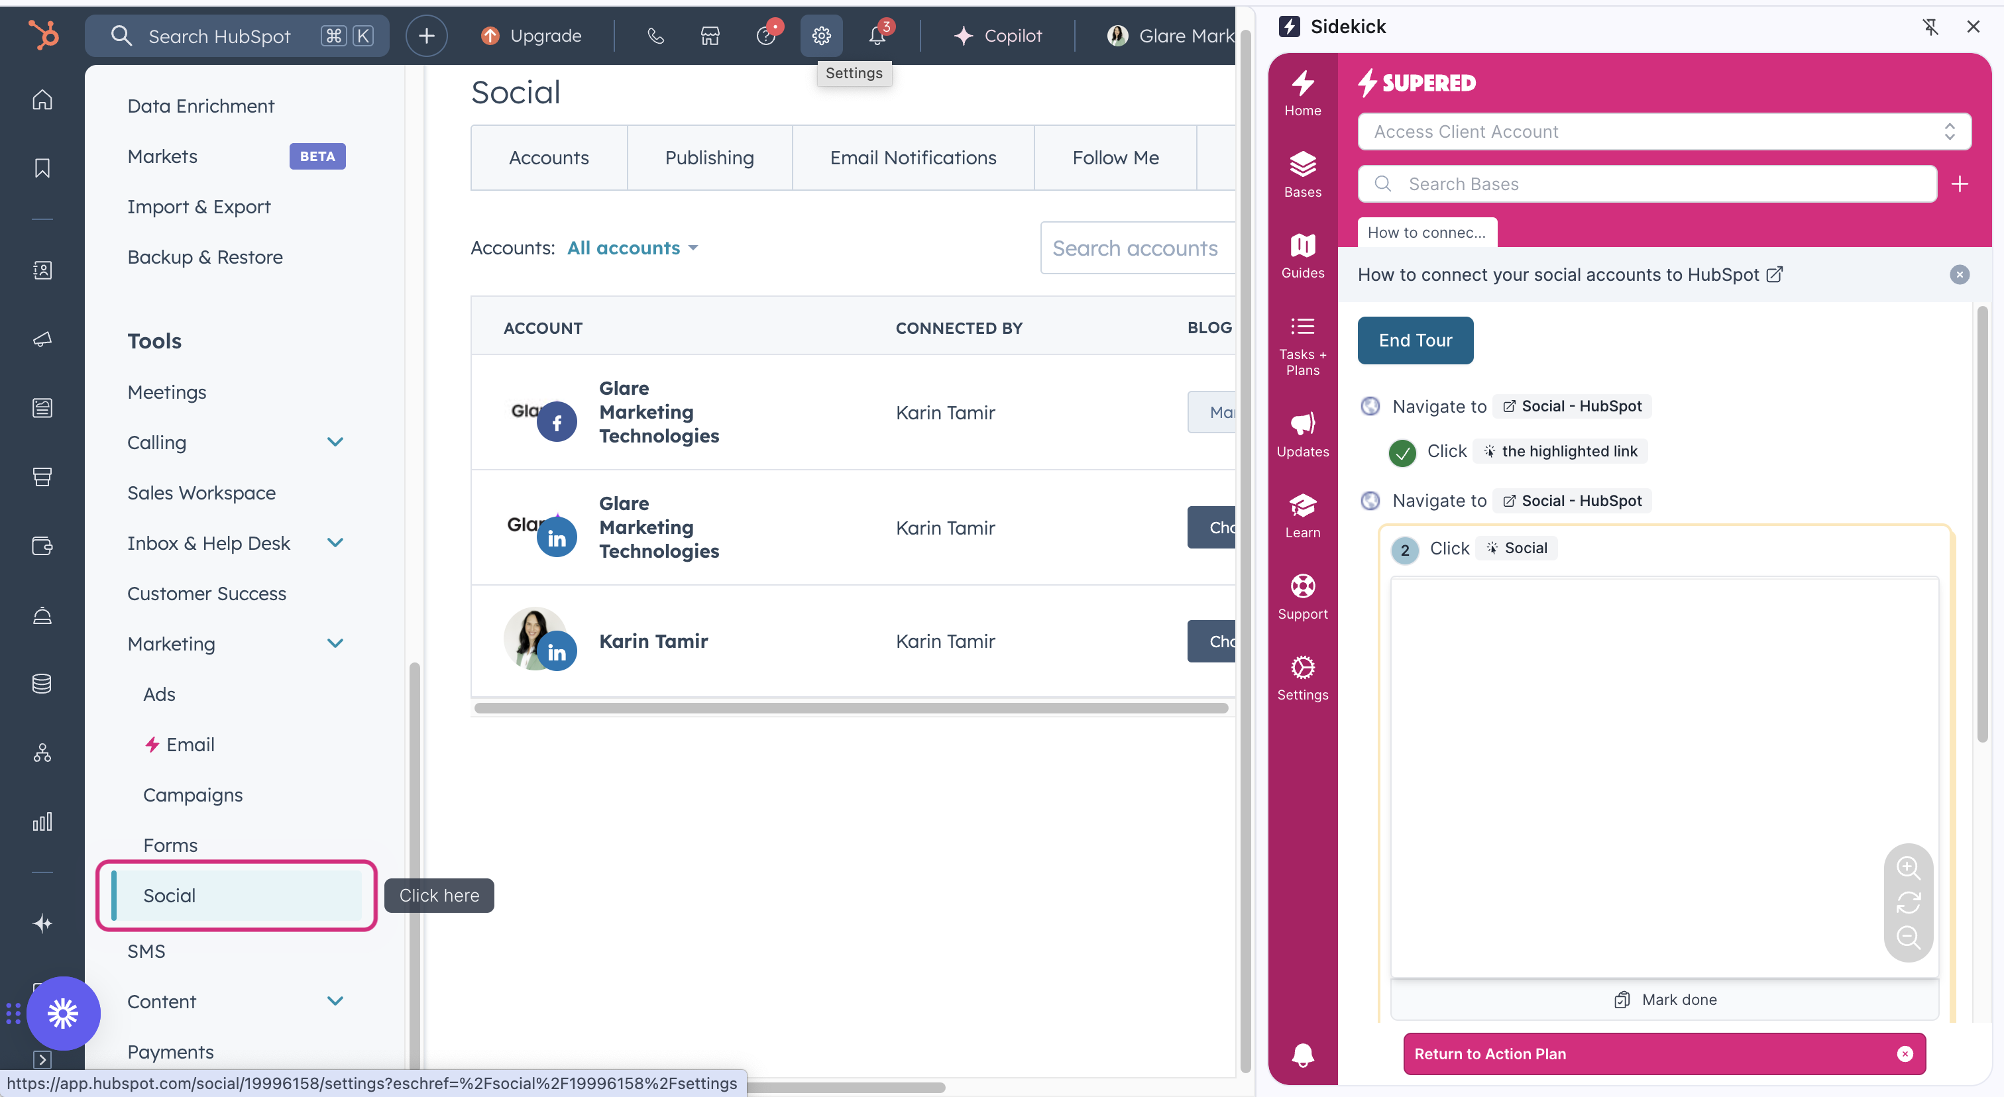Click the HubSpot sprocket logo

44,35
